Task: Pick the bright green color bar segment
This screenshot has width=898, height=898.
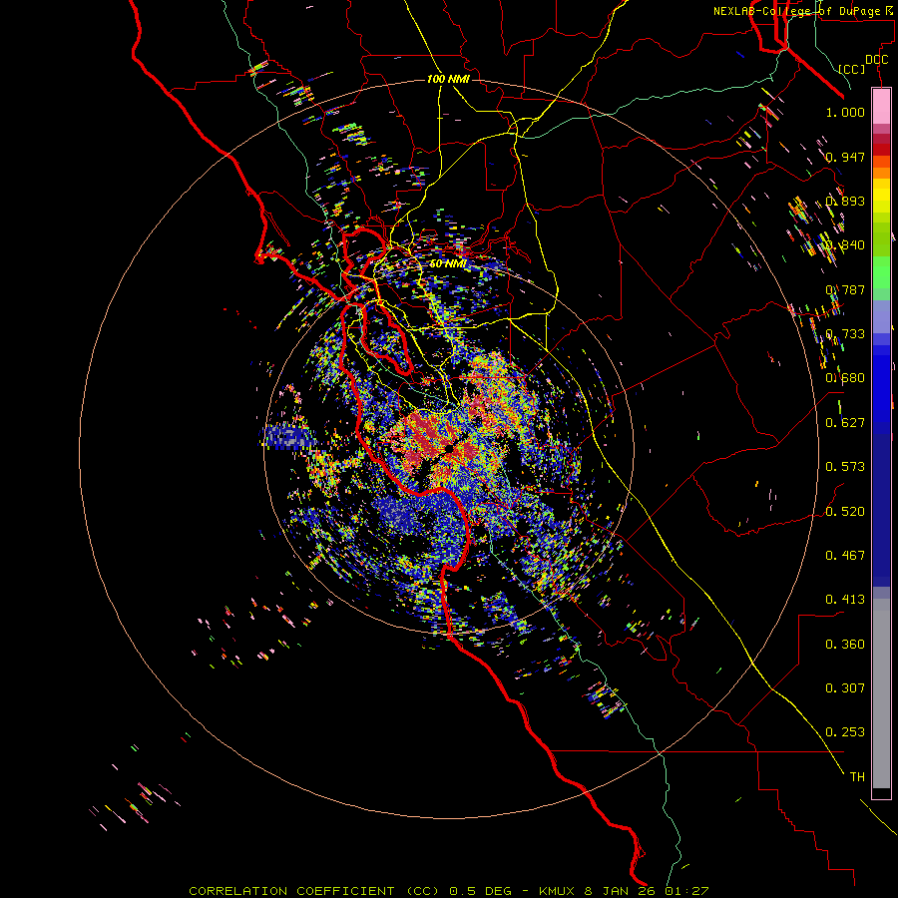Action: click(881, 272)
